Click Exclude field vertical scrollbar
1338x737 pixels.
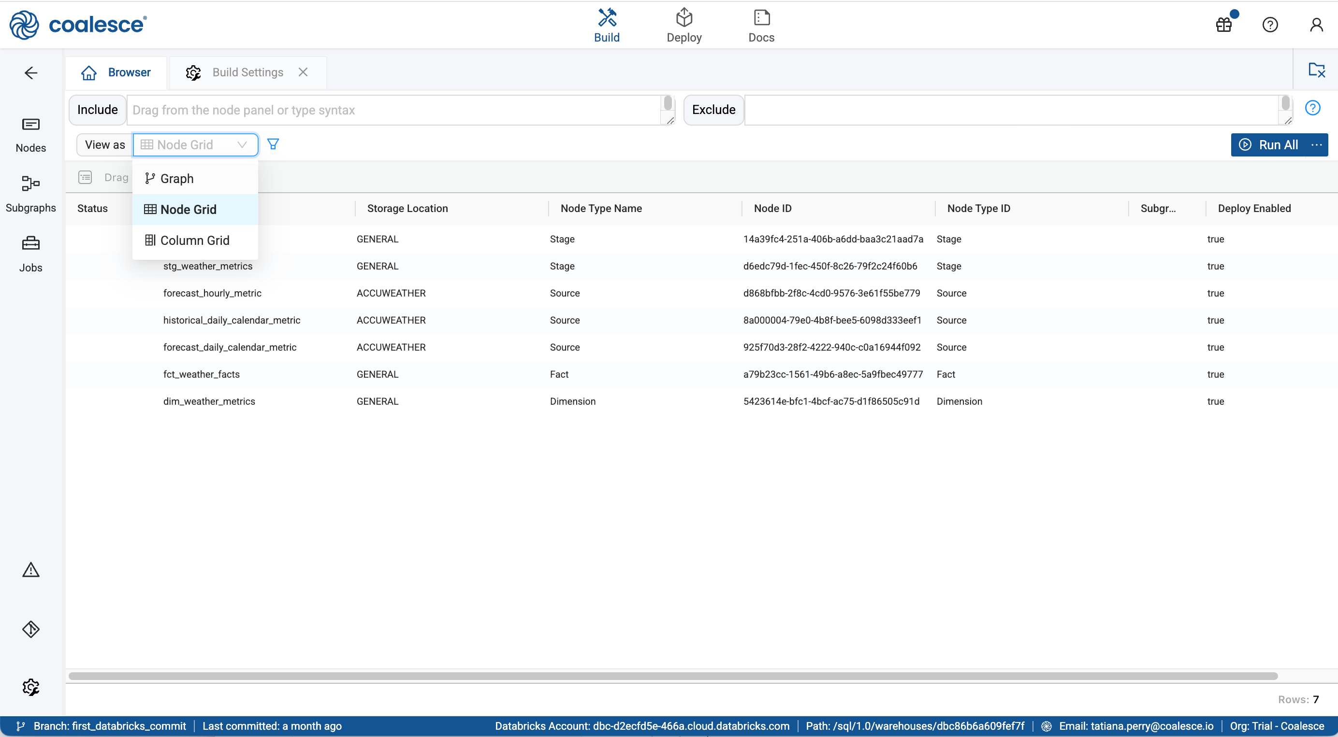(1285, 103)
